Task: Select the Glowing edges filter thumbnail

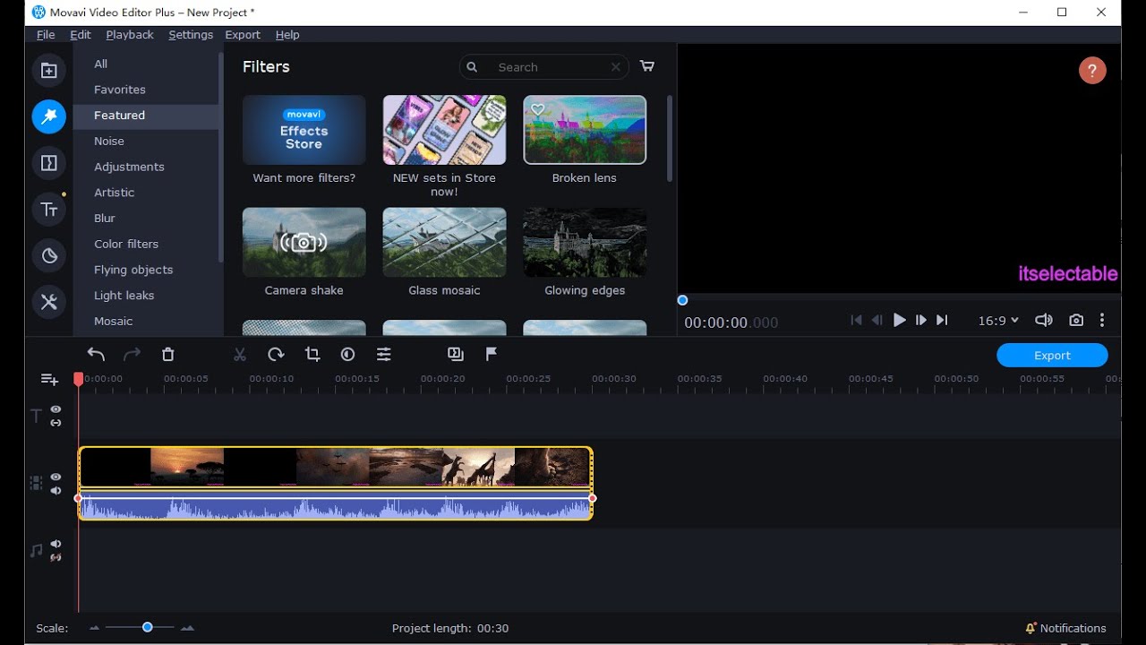Action: [585, 242]
